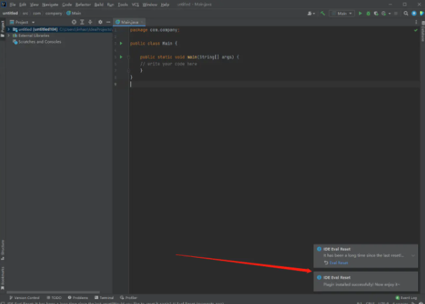Click the Profile run icon in toolbar

[384, 13]
